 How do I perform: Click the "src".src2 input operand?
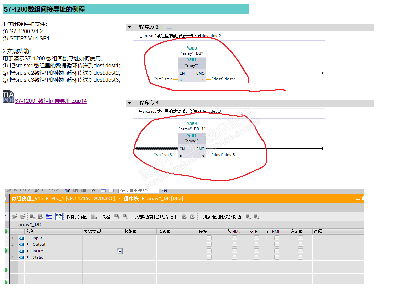[x=163, y=79]
